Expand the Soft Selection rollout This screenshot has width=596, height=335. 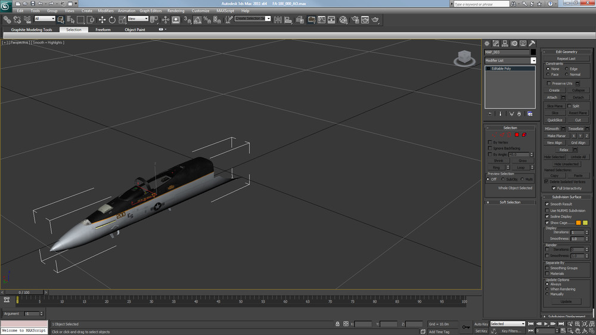tap(510, 202)
